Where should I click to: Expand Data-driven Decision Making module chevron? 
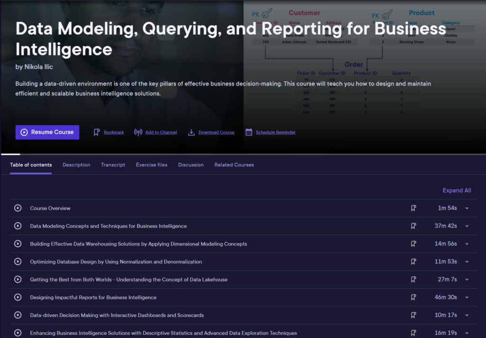pos(467,315)
